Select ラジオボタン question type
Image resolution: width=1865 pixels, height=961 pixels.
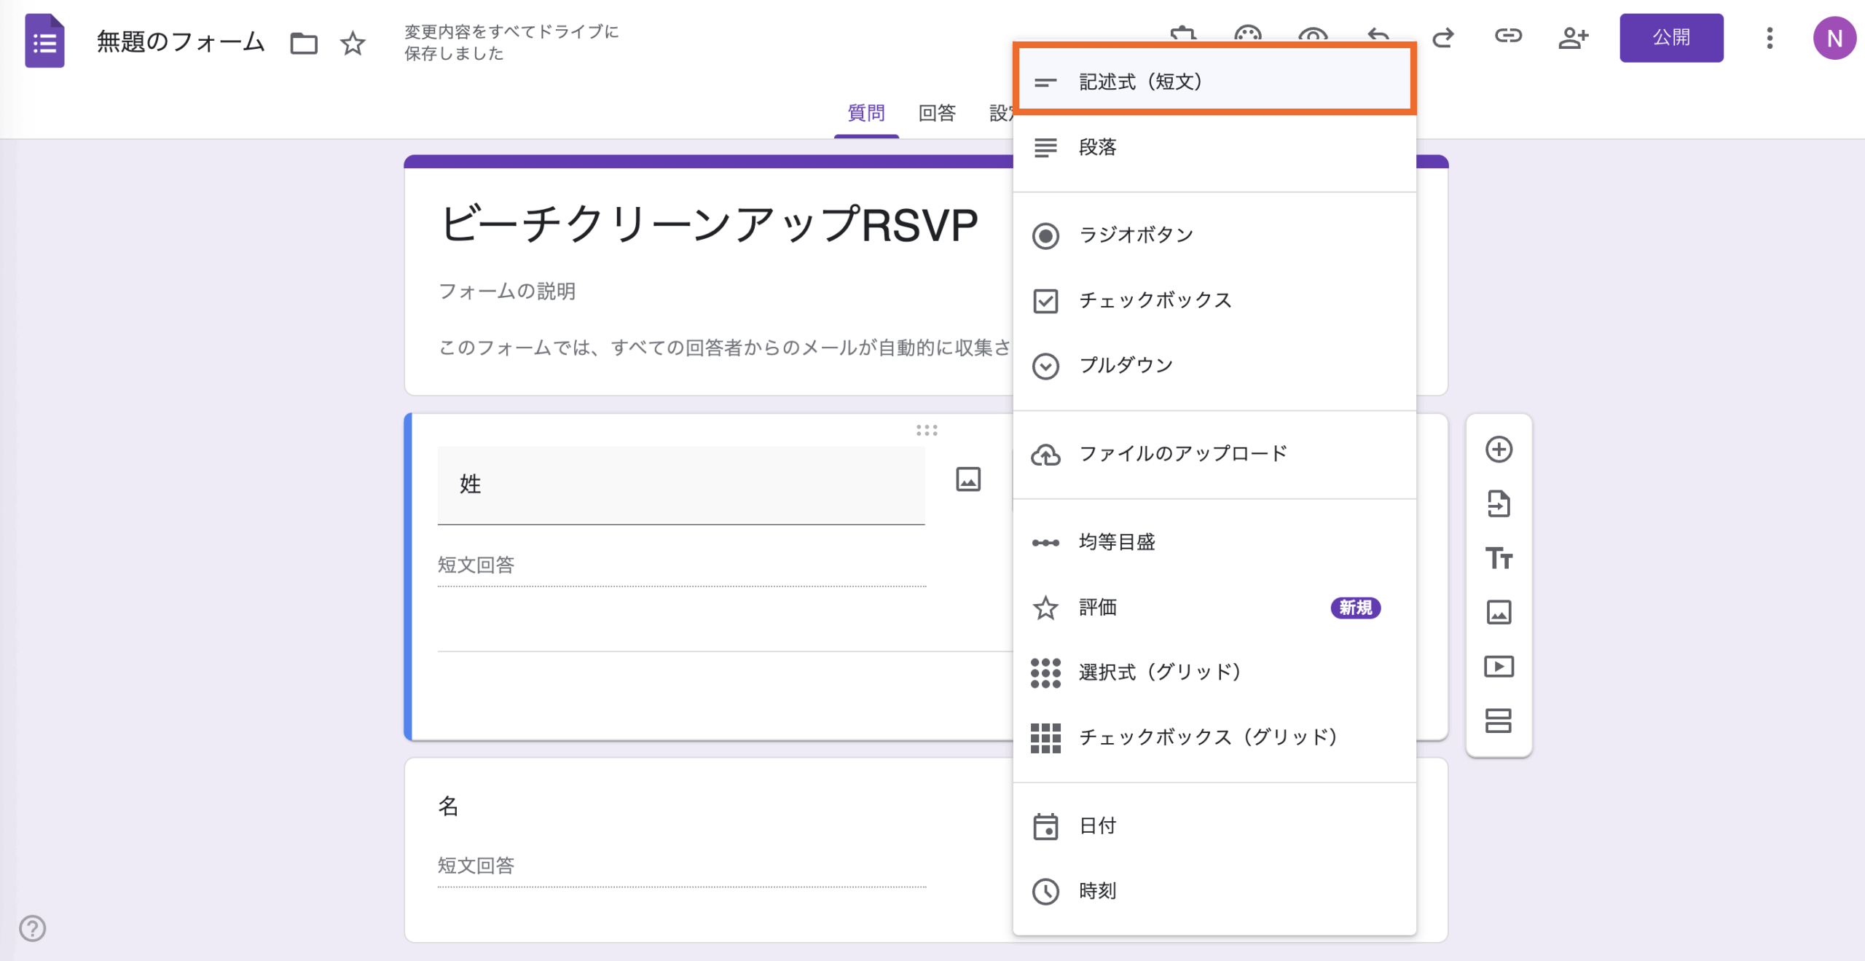pos(1136,235)
